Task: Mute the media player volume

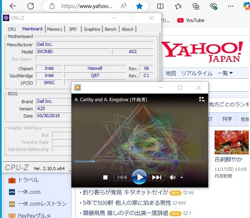Action: click(x=172, y=177)
